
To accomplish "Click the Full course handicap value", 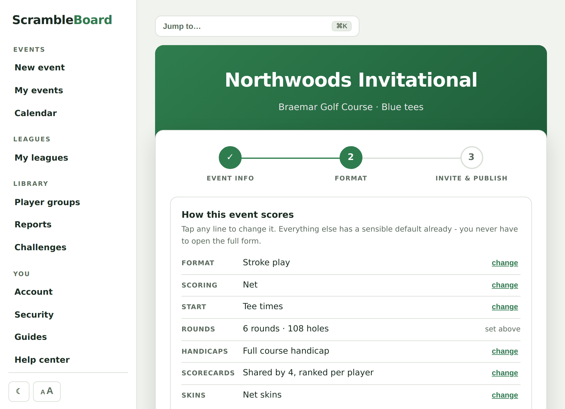I will 286,351.
